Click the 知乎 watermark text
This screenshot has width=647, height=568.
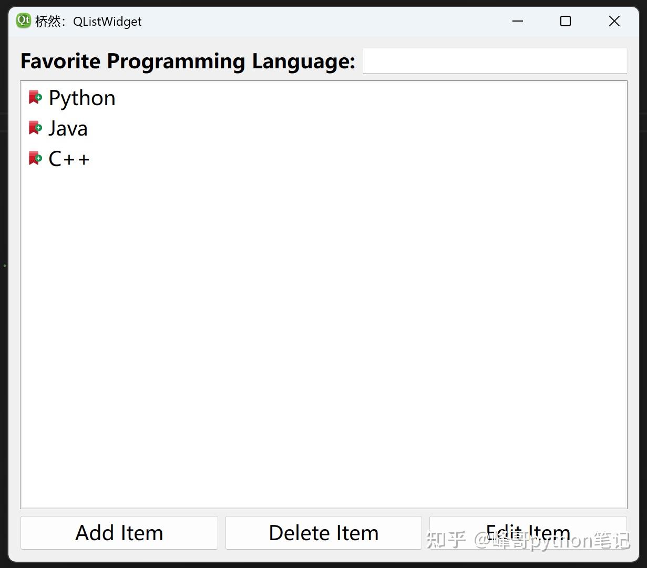[x=447, y=540]
